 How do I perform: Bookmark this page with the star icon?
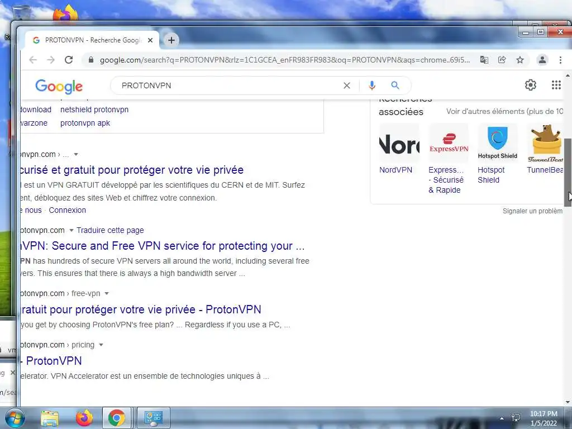pos(520,60)
